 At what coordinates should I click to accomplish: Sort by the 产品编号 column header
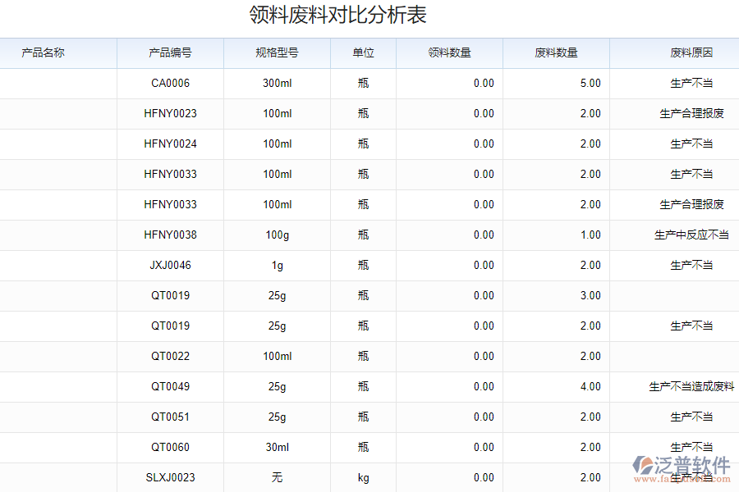[x=171, y=52]
